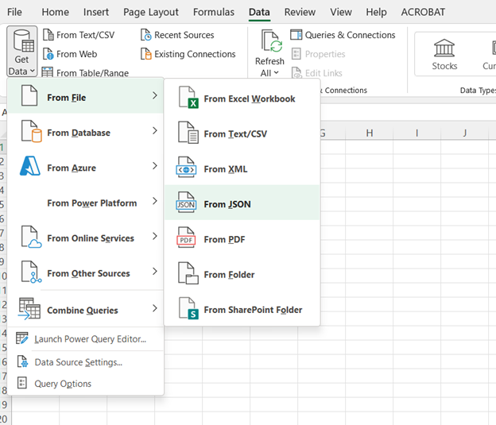Viewport: 496px width, 425px height.
Task: Switch to the View tab
Action: tap(341, 12)
